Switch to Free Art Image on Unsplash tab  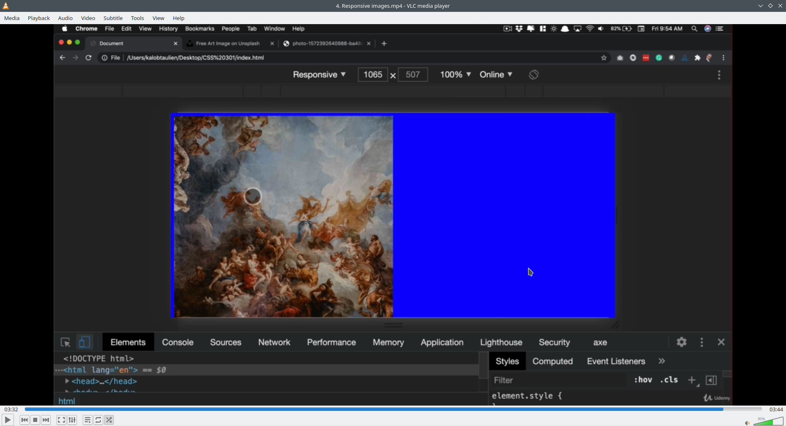(228, 43)
